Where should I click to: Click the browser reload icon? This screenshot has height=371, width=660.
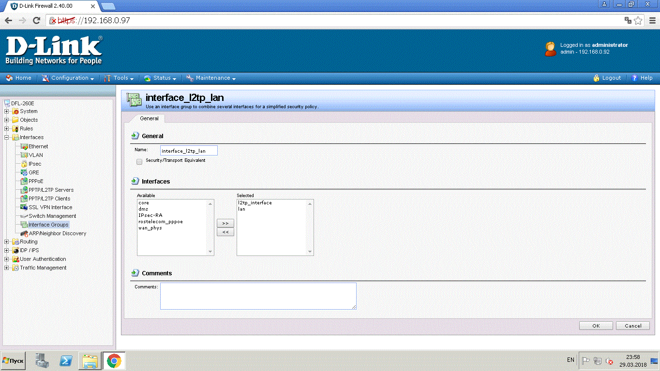point(36,20)
